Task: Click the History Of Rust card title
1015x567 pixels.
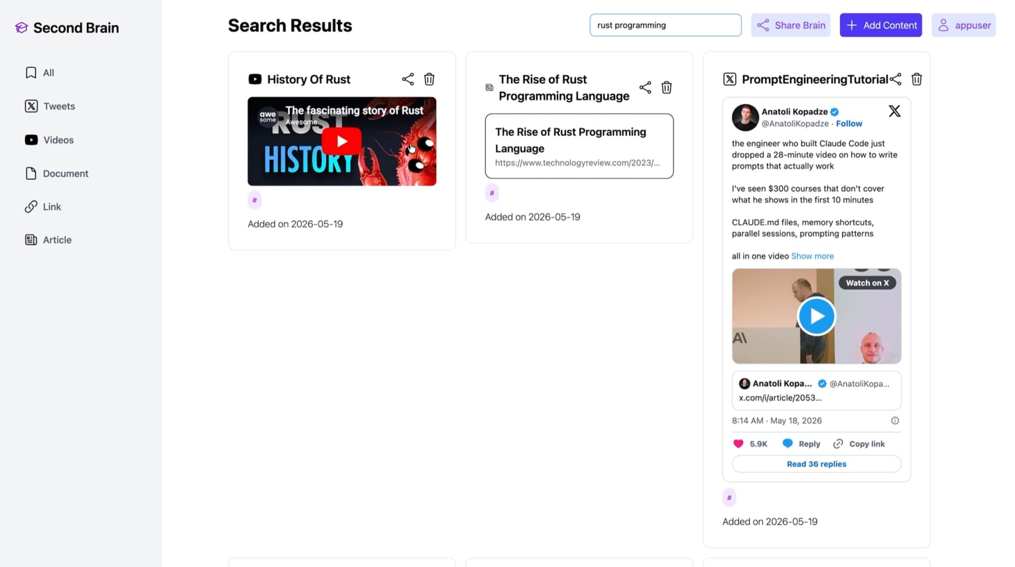Action: [x=309, y=79]
